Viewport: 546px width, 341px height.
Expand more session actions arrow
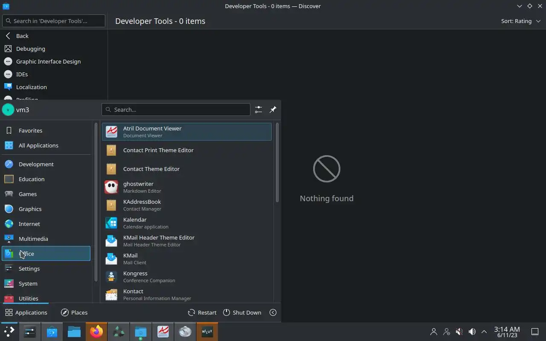click(273, 312)
